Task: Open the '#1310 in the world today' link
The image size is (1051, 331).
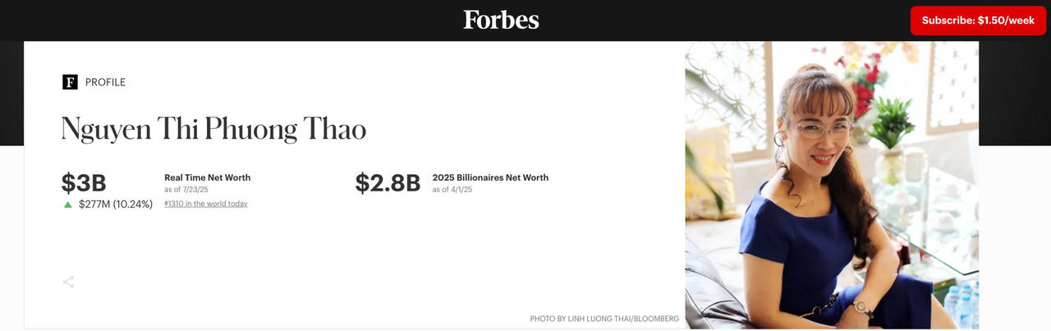Action: [205, 204]
